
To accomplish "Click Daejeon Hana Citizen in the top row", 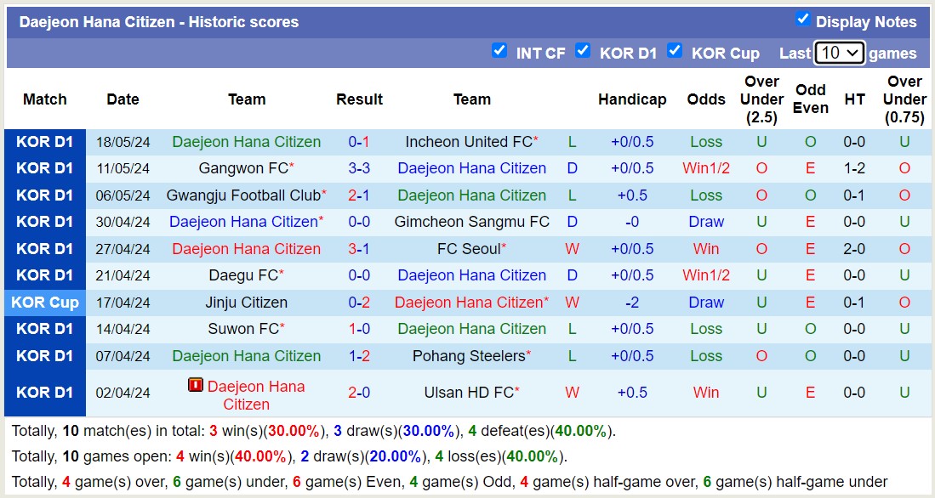I will [x=246, y=141].
